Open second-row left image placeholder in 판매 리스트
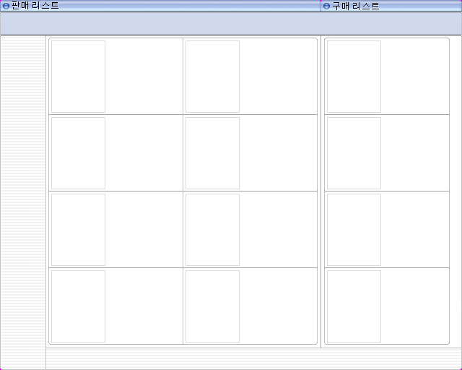This screenshot has width=462, height=370. click(79, 153)
